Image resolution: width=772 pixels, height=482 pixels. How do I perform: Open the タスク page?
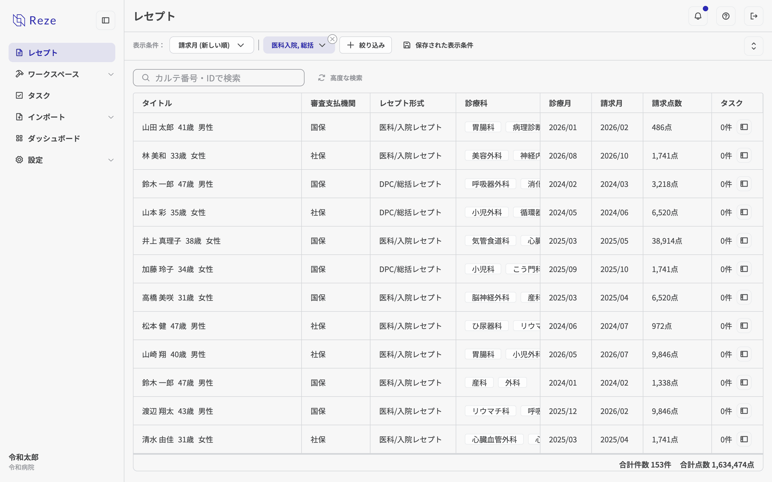click(x=62, y=95)
